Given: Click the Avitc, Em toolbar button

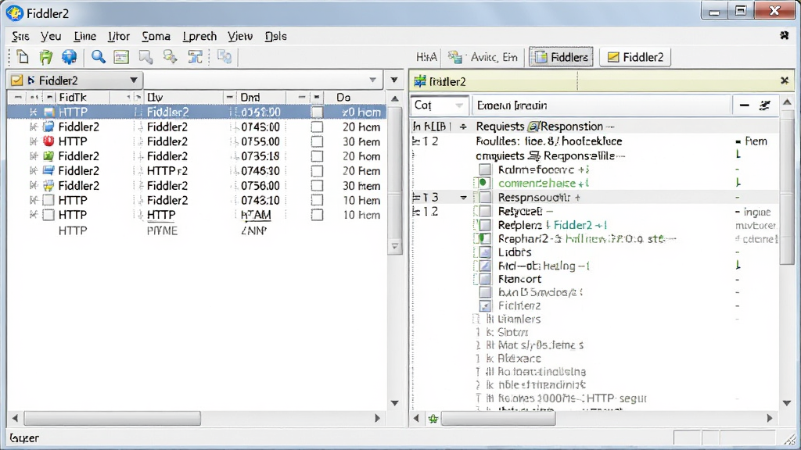Looking at the screenshot, I should (483, 57).
